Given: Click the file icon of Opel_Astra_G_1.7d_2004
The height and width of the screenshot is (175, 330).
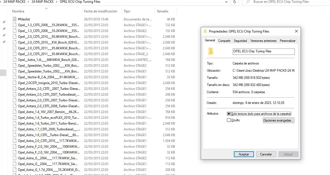Looking at the screenshot, I should coord(15,170).
